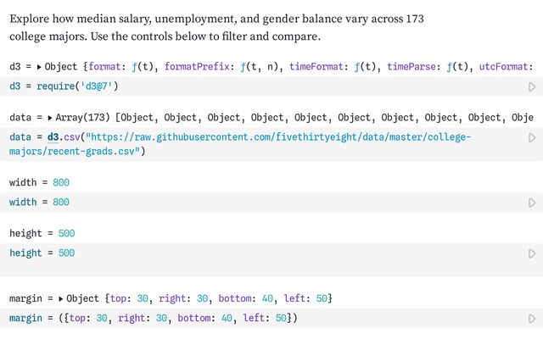Run the d3 require cell
The width and height of the screenshot is (543, 339).
point(532,86)
